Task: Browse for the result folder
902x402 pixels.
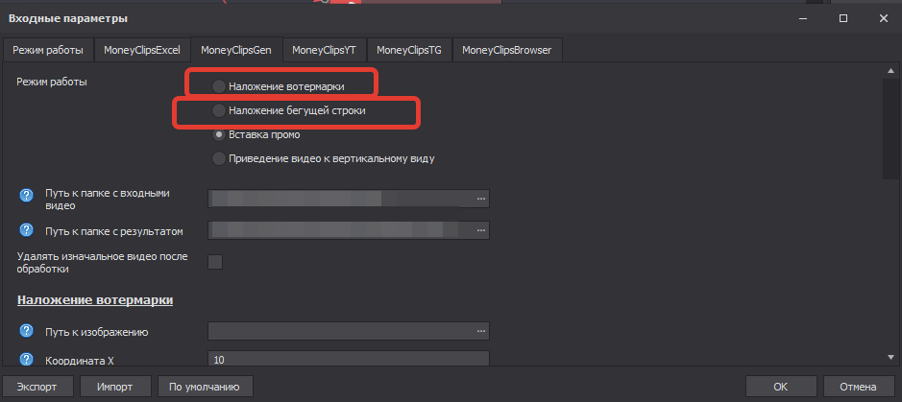Action: (482, 230)
